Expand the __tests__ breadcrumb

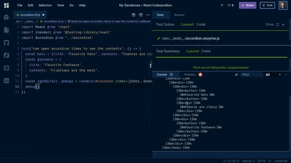(29, 21)
